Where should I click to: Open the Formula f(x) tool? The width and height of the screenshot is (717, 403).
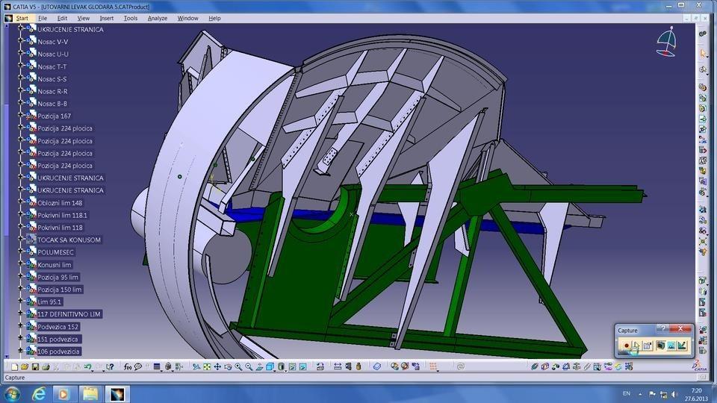[x=128, y=366]
